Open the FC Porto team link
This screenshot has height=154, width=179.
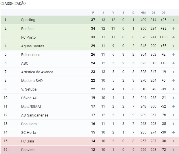point(28,37)
